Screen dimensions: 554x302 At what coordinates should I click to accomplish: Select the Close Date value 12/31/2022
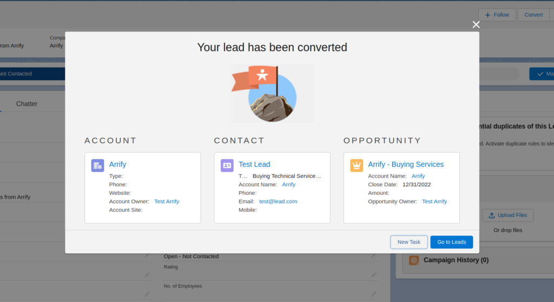click(417, 184)
